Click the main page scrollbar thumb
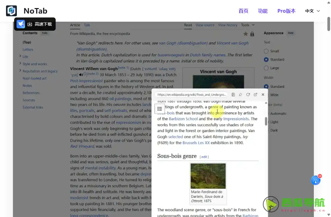This screenshot has height=217, width=331. tap(329, 24)
